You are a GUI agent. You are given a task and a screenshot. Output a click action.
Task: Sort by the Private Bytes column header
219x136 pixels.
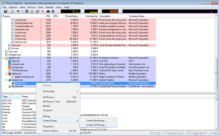pyautogui.click(x=69, y=16)
